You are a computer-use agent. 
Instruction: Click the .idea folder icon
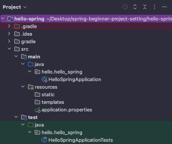[17, 34]
